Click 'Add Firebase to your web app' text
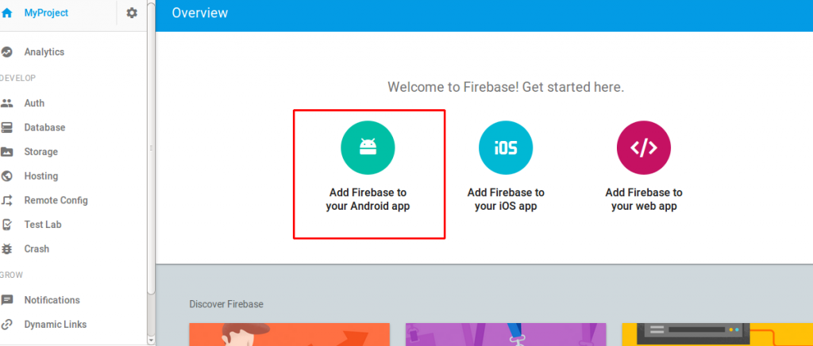 pos(643,199)
